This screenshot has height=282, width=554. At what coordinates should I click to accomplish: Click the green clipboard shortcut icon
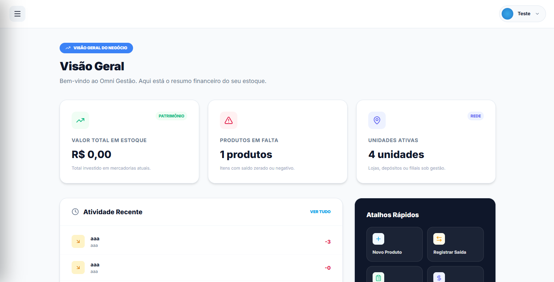[378, 277]
